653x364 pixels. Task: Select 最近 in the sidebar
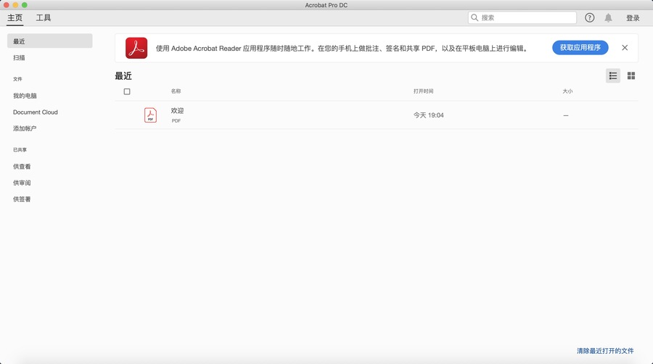pyautogui.click(x=49, y=41)
